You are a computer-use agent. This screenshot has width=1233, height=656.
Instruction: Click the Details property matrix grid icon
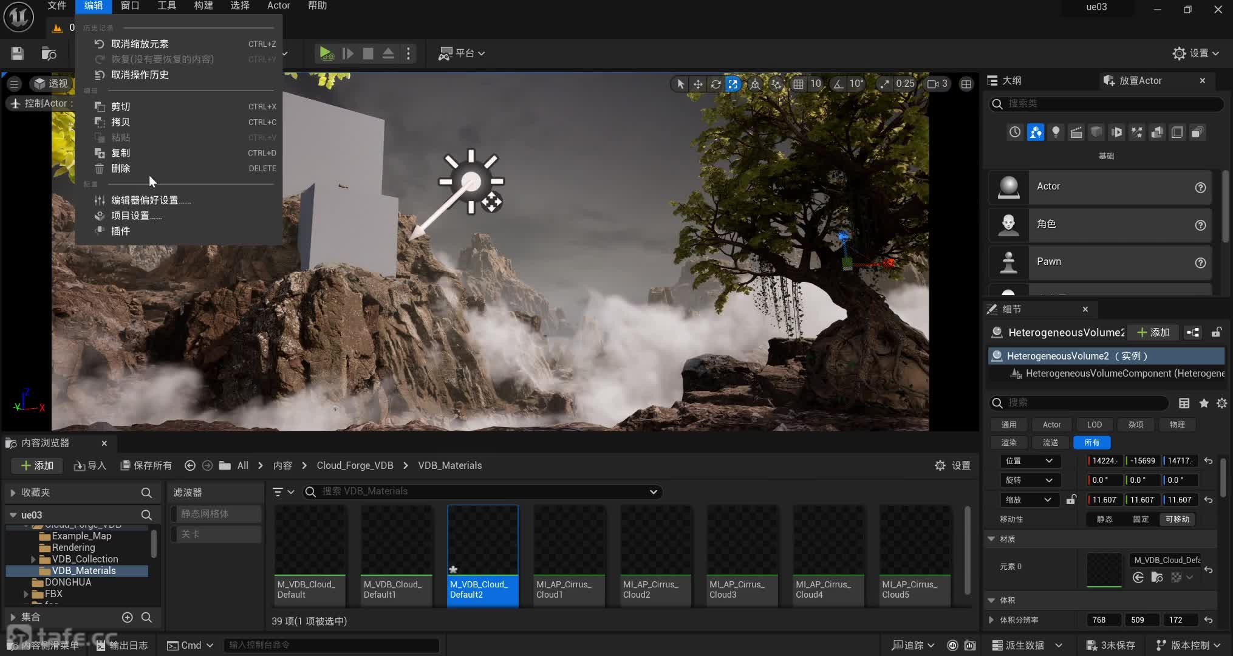tap(1184, 403)
